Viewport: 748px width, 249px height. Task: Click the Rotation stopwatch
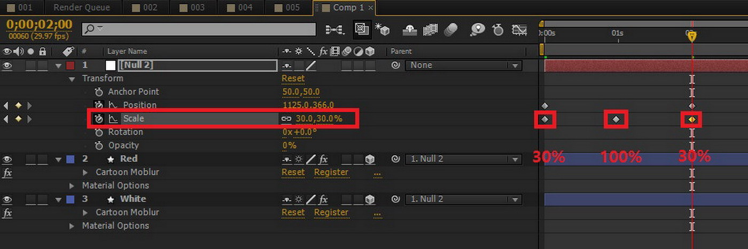click(98, 132)
